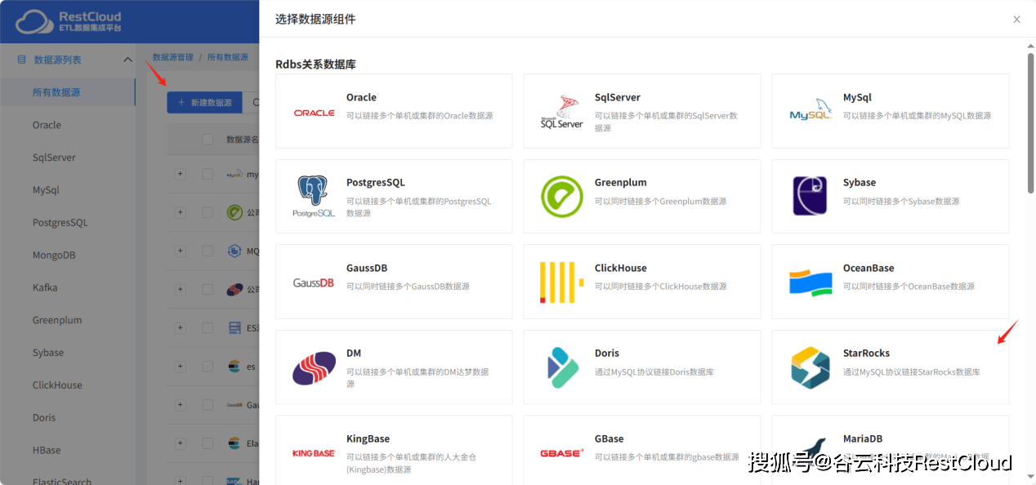1036x485 pixels.
Task: Select the green Greenplum logo
Action: [x=562, y=197]
